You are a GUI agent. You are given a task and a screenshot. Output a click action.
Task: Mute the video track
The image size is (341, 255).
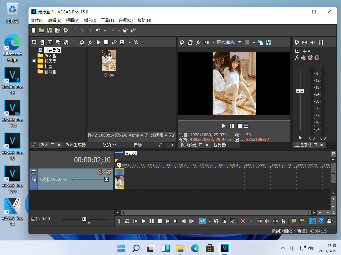[100, 172]
